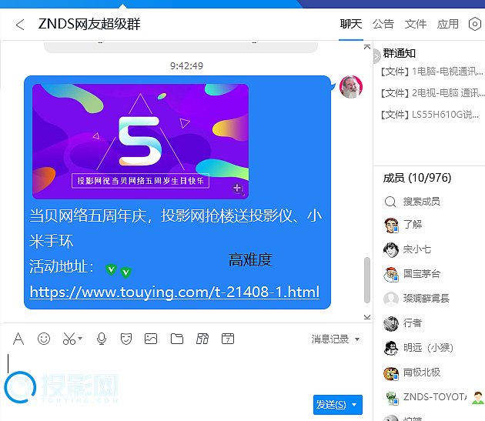This screenshot has width=485, height=421.
Task: Open group settings hexagon icon
Action: pyautogui.click(x=475, y=24)
